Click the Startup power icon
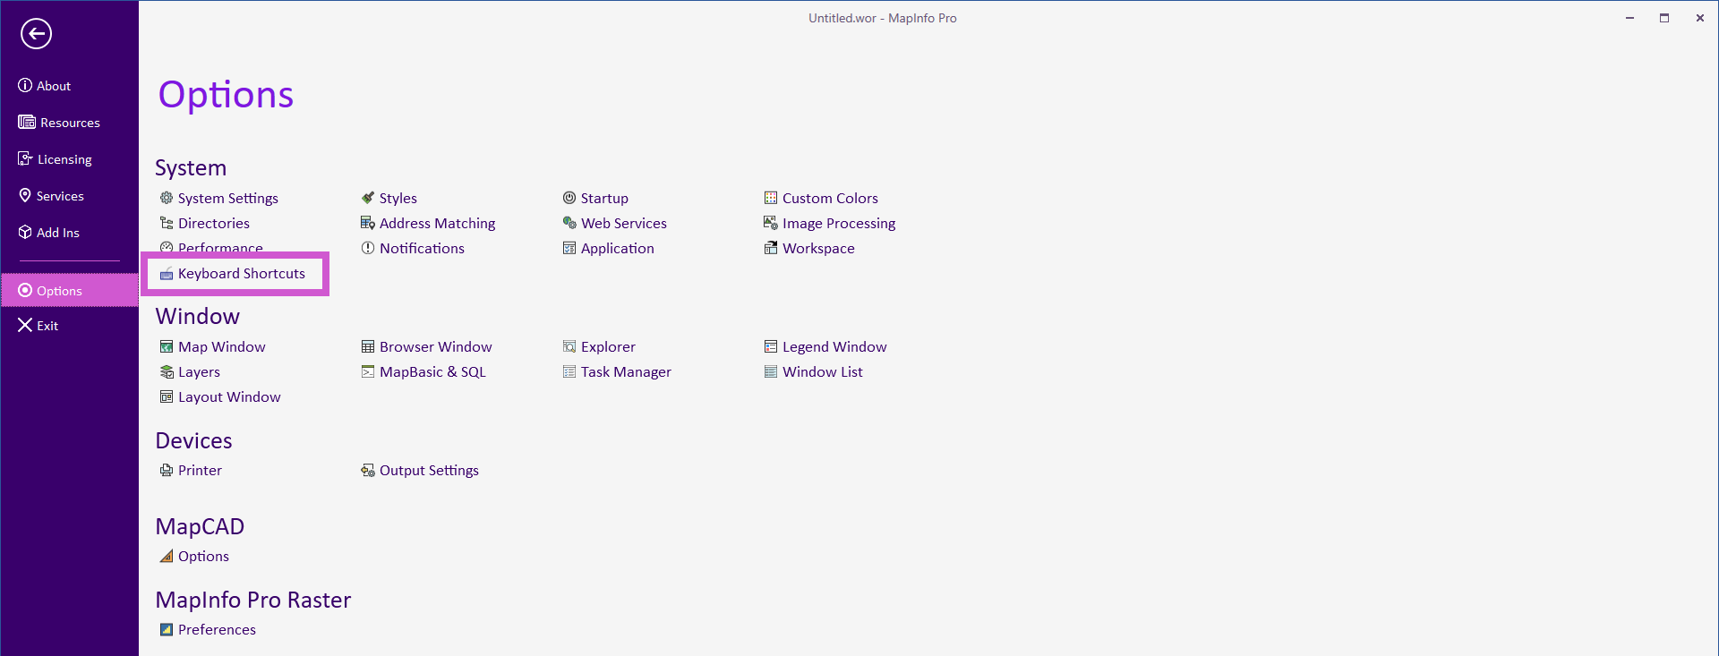 point(569,198)
